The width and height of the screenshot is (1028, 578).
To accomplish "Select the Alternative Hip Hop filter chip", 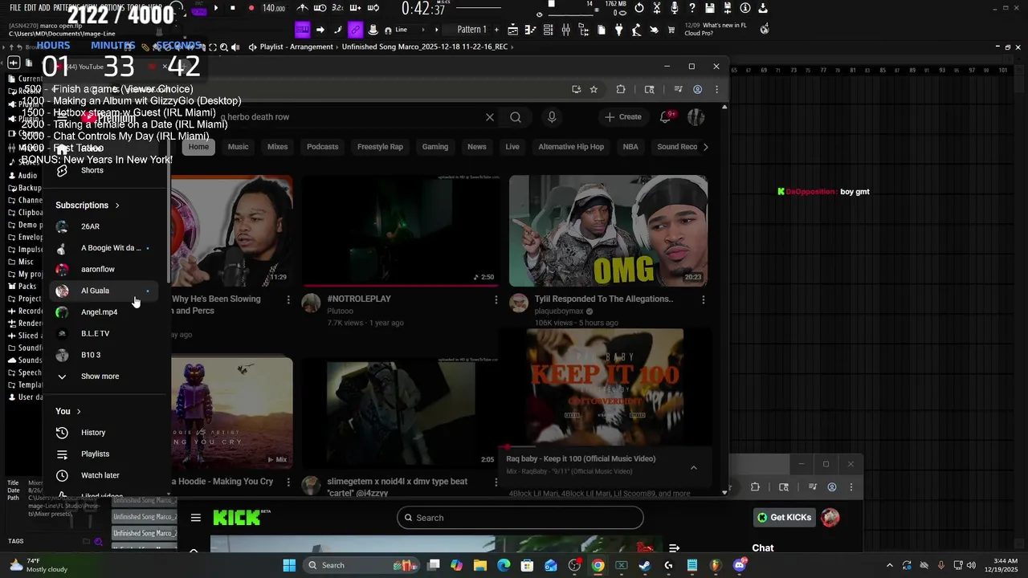I will coord(571,147).
